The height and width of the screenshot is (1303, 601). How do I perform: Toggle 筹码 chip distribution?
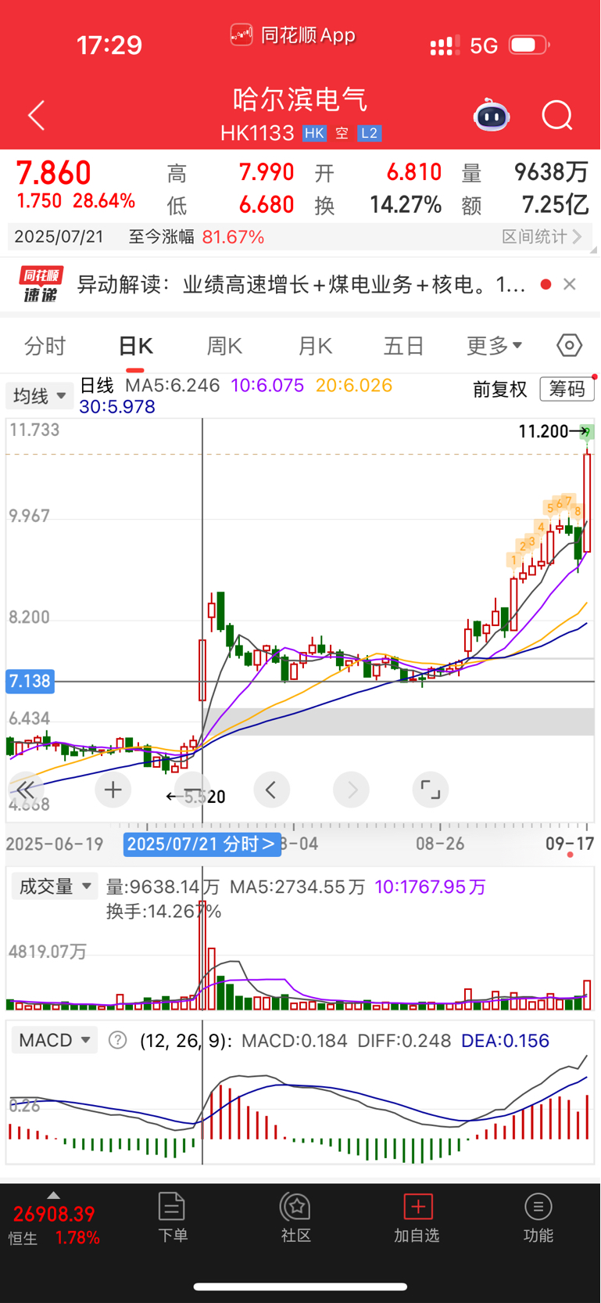click(x=567, y=389)
